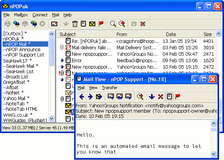Viewport: 224px width, 160px height.
Task: Click the dark red X icon in main toolbar
Action: (143, 24)
